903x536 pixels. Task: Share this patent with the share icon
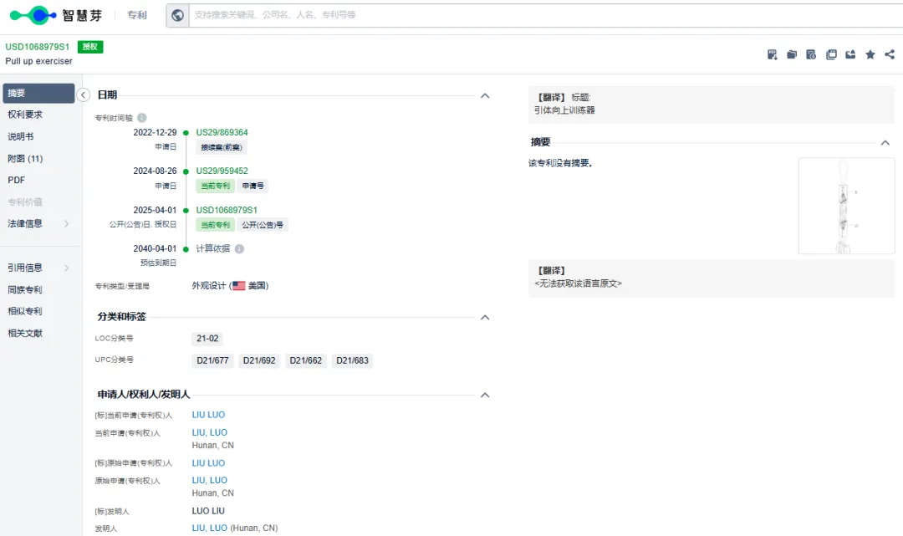[x=890, y=54]
